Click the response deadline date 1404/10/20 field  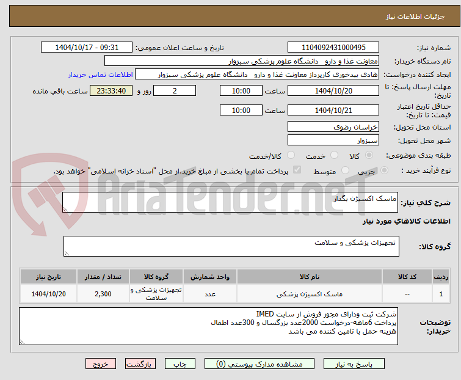coord(333,90)
